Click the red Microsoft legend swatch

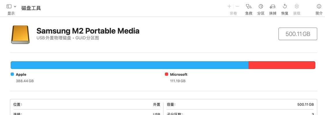167,74
